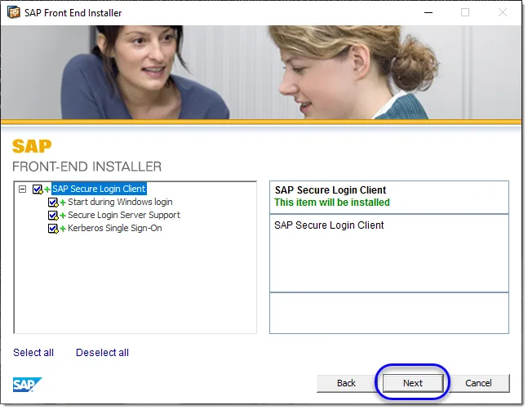
Task: Click green plus icon beside Start during Windows login
Action: [63, 203]
